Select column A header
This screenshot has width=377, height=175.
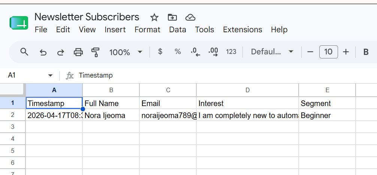coord(54,90)
